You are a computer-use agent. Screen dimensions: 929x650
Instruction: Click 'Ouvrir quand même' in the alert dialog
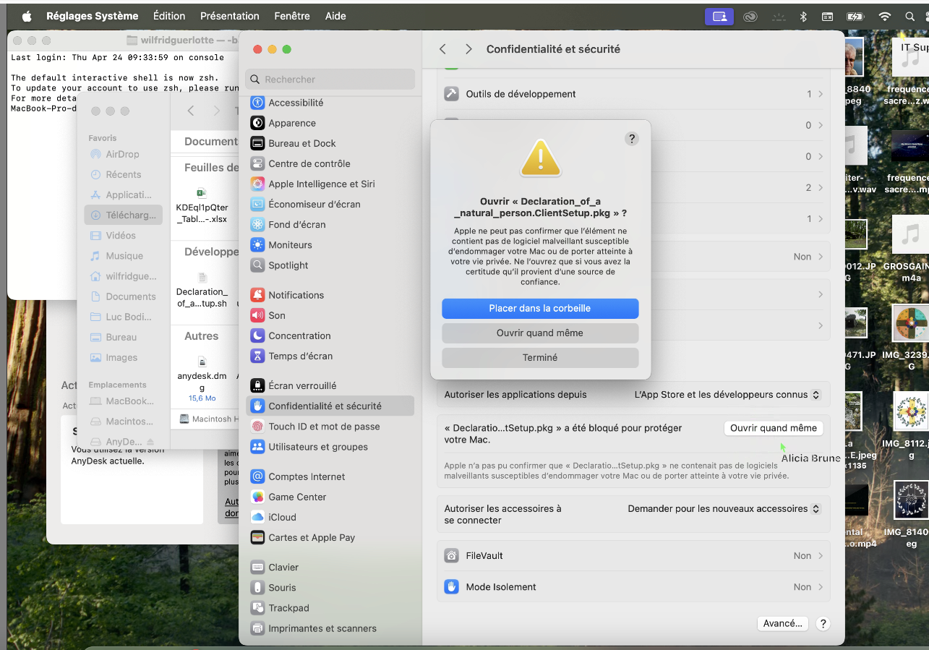pyautogui.click(x=540, y=333)
